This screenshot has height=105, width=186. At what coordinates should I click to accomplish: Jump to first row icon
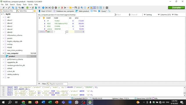point(46,8)
